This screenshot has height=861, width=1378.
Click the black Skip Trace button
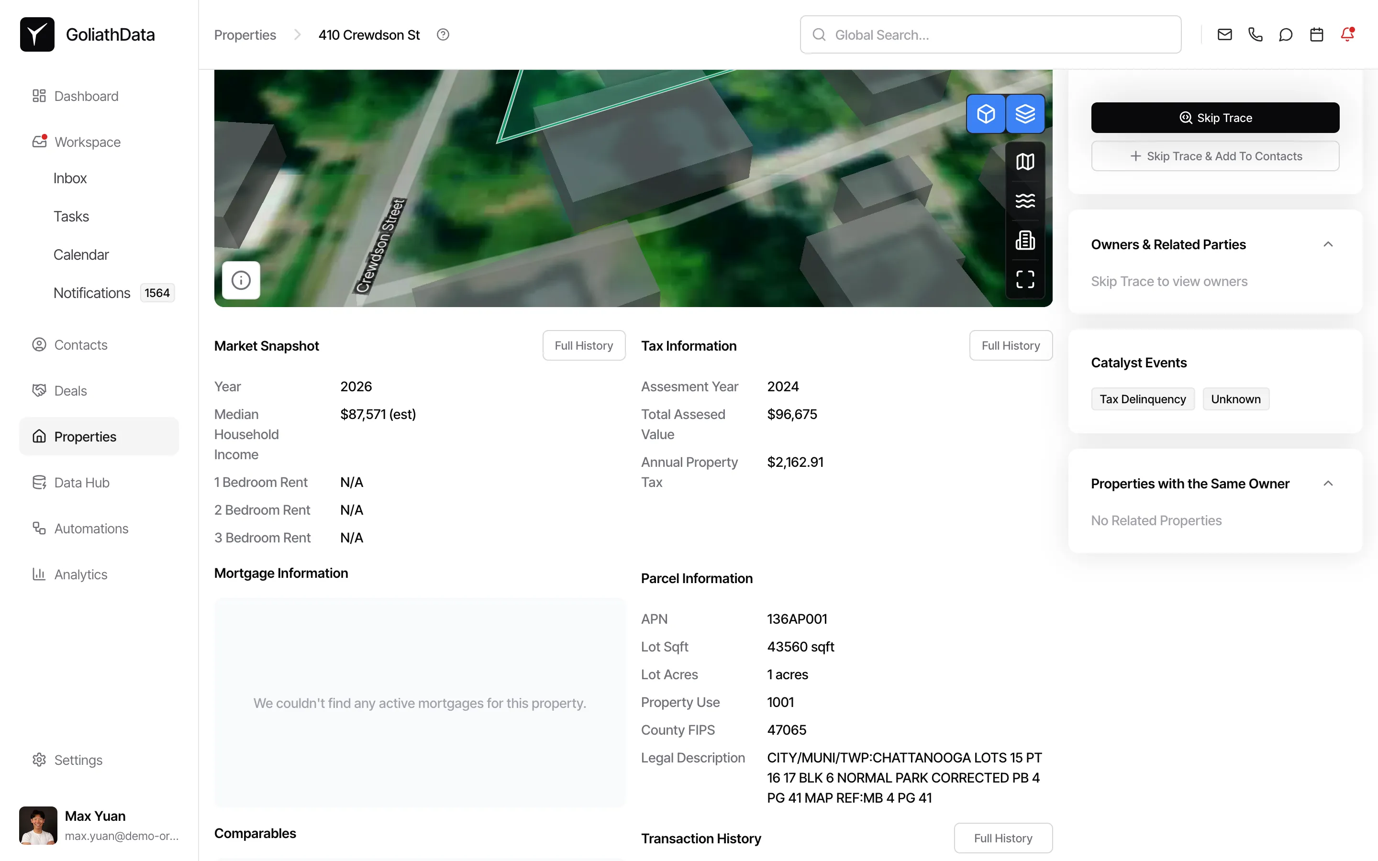[1214, 118]
